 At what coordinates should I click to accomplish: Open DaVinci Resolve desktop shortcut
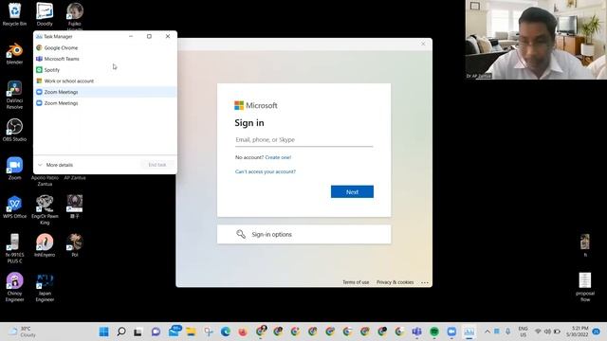pos(14,95)
